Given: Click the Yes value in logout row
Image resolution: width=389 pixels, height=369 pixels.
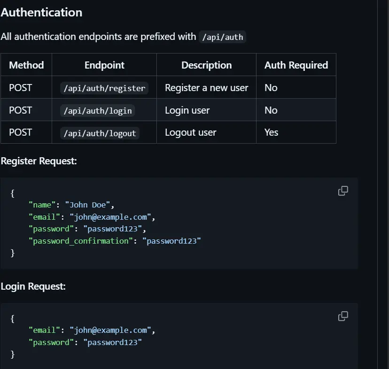Looking at the screenshot, I should point(271,132).
